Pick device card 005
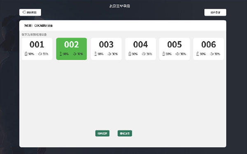This screenshot has width=247, height=154. click(x=175, y=49)
